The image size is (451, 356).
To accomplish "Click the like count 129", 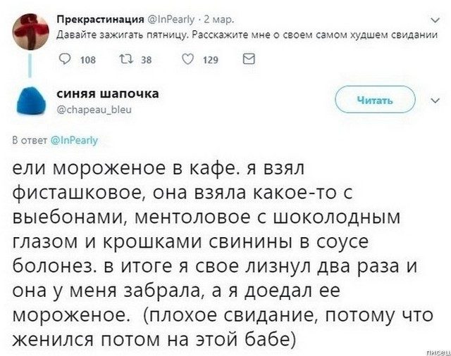I will point(211,61).
